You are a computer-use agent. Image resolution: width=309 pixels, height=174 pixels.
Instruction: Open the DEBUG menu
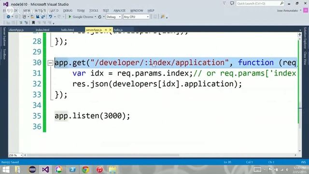68,11
